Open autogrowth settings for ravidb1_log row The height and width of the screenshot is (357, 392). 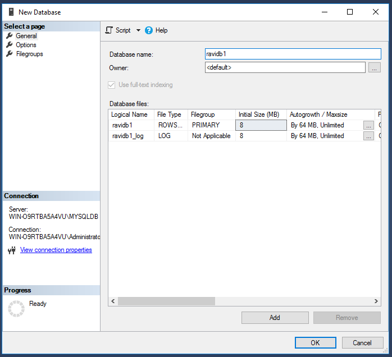[x=368, y=136]
